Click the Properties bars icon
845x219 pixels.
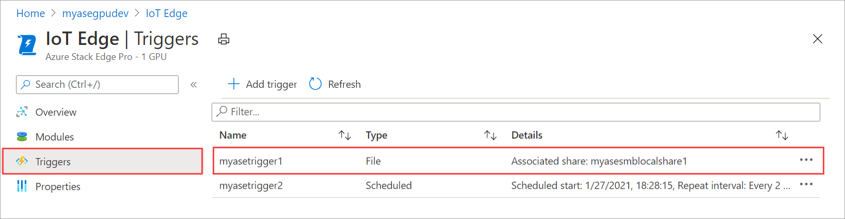22,186
